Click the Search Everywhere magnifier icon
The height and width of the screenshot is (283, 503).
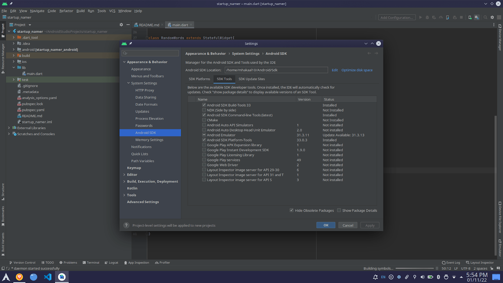click(485, 18)
